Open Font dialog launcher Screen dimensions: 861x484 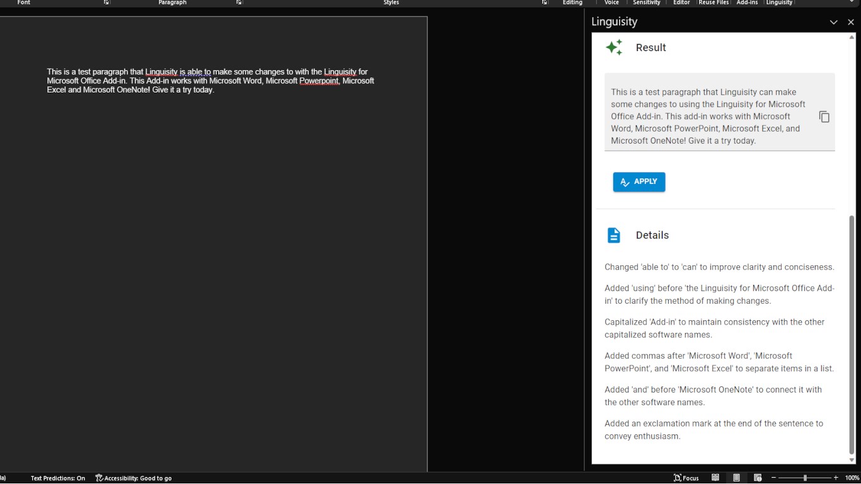click(107, 3)
